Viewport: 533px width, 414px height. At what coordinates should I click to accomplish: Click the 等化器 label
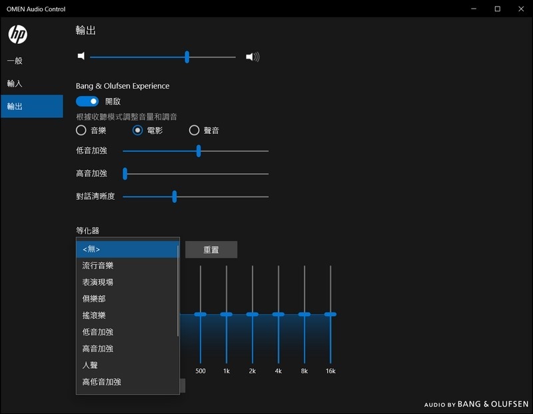(x=88, y=230)
